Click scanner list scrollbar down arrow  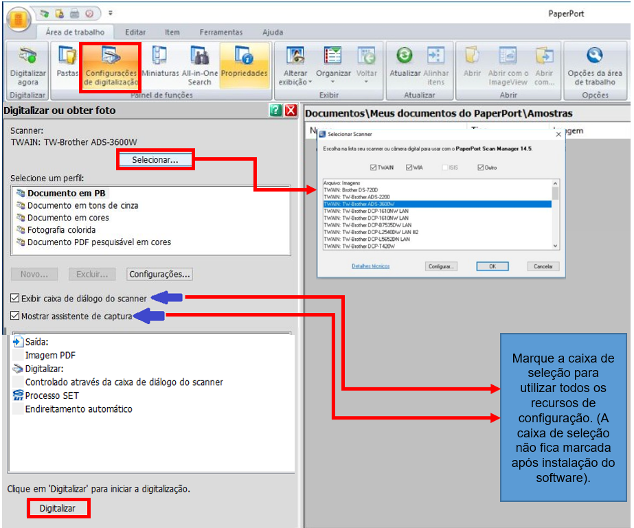click(x=556, y=246)
